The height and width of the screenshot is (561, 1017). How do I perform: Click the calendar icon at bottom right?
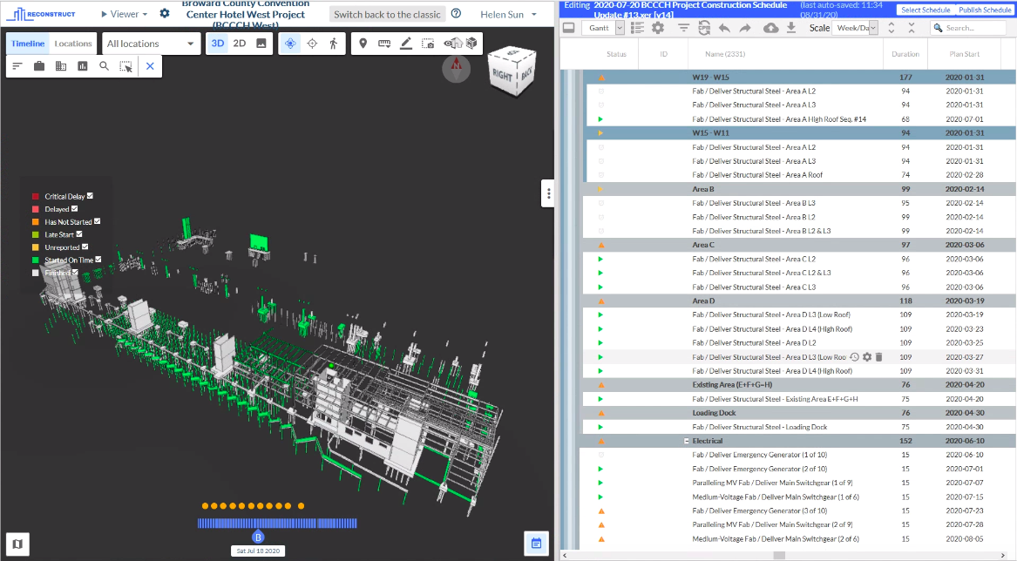point(535,543)
